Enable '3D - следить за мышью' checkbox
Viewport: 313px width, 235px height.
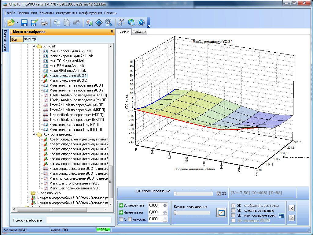[x=234, y=211]
